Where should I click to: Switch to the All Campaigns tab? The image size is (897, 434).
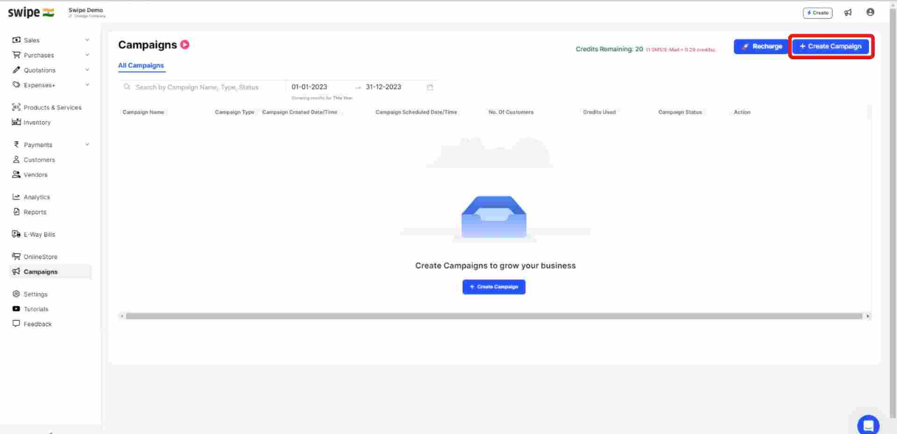(x=141, y=65)
